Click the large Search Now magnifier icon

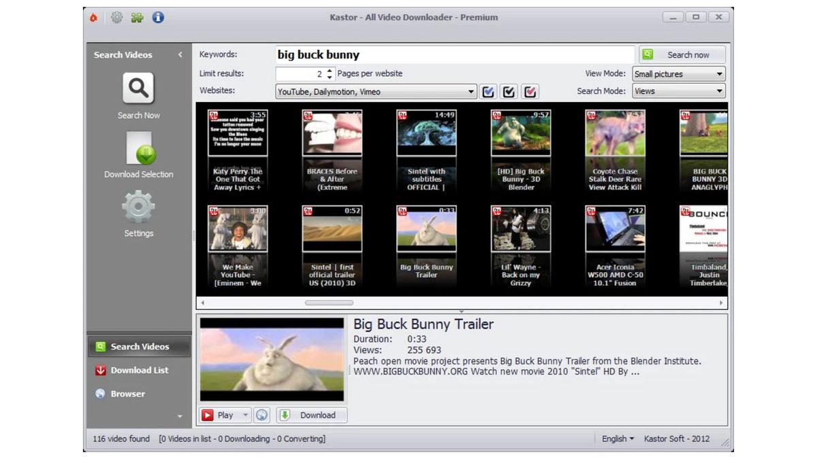(138, 89)
